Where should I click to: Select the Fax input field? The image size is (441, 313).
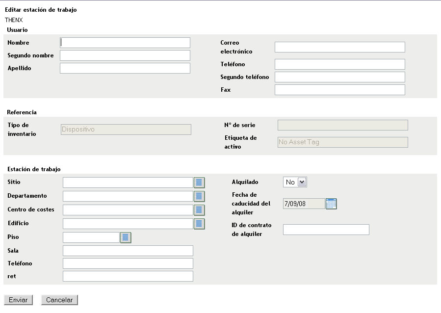click(339, 90)
